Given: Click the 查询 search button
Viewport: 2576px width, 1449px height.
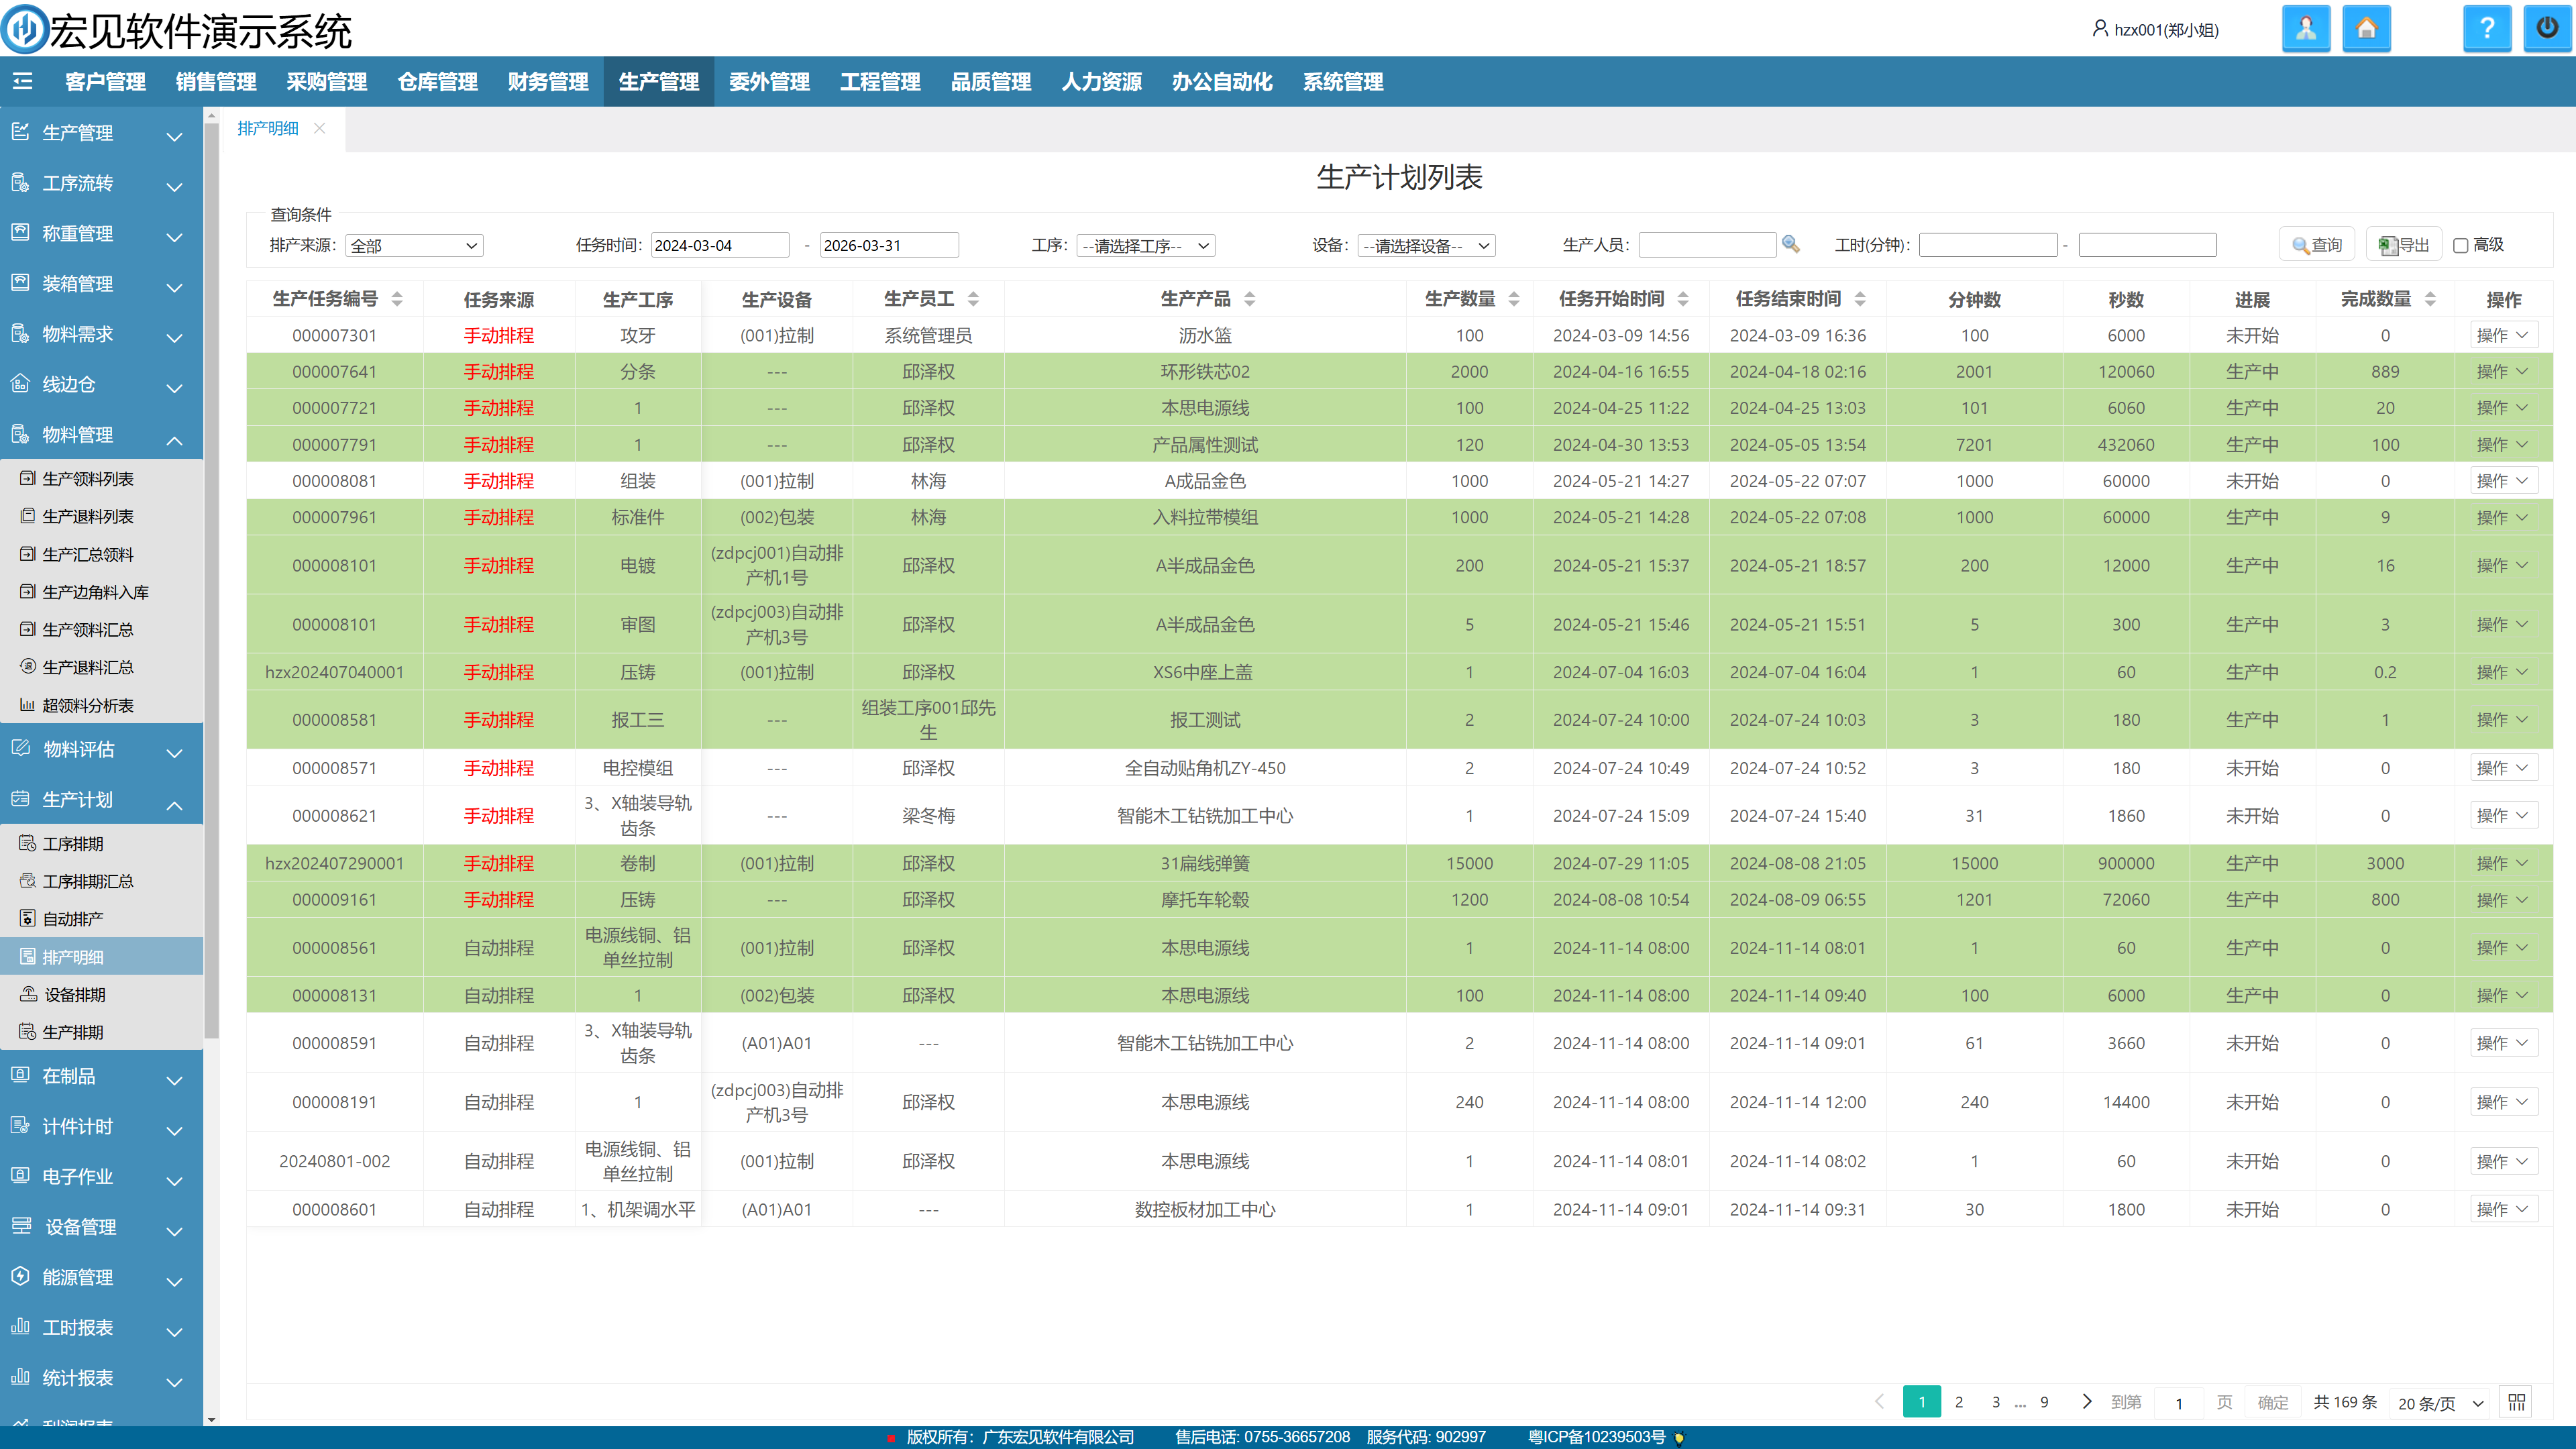Looking at the screenshot, I should pyautogui.click(x=2317, y=245).
